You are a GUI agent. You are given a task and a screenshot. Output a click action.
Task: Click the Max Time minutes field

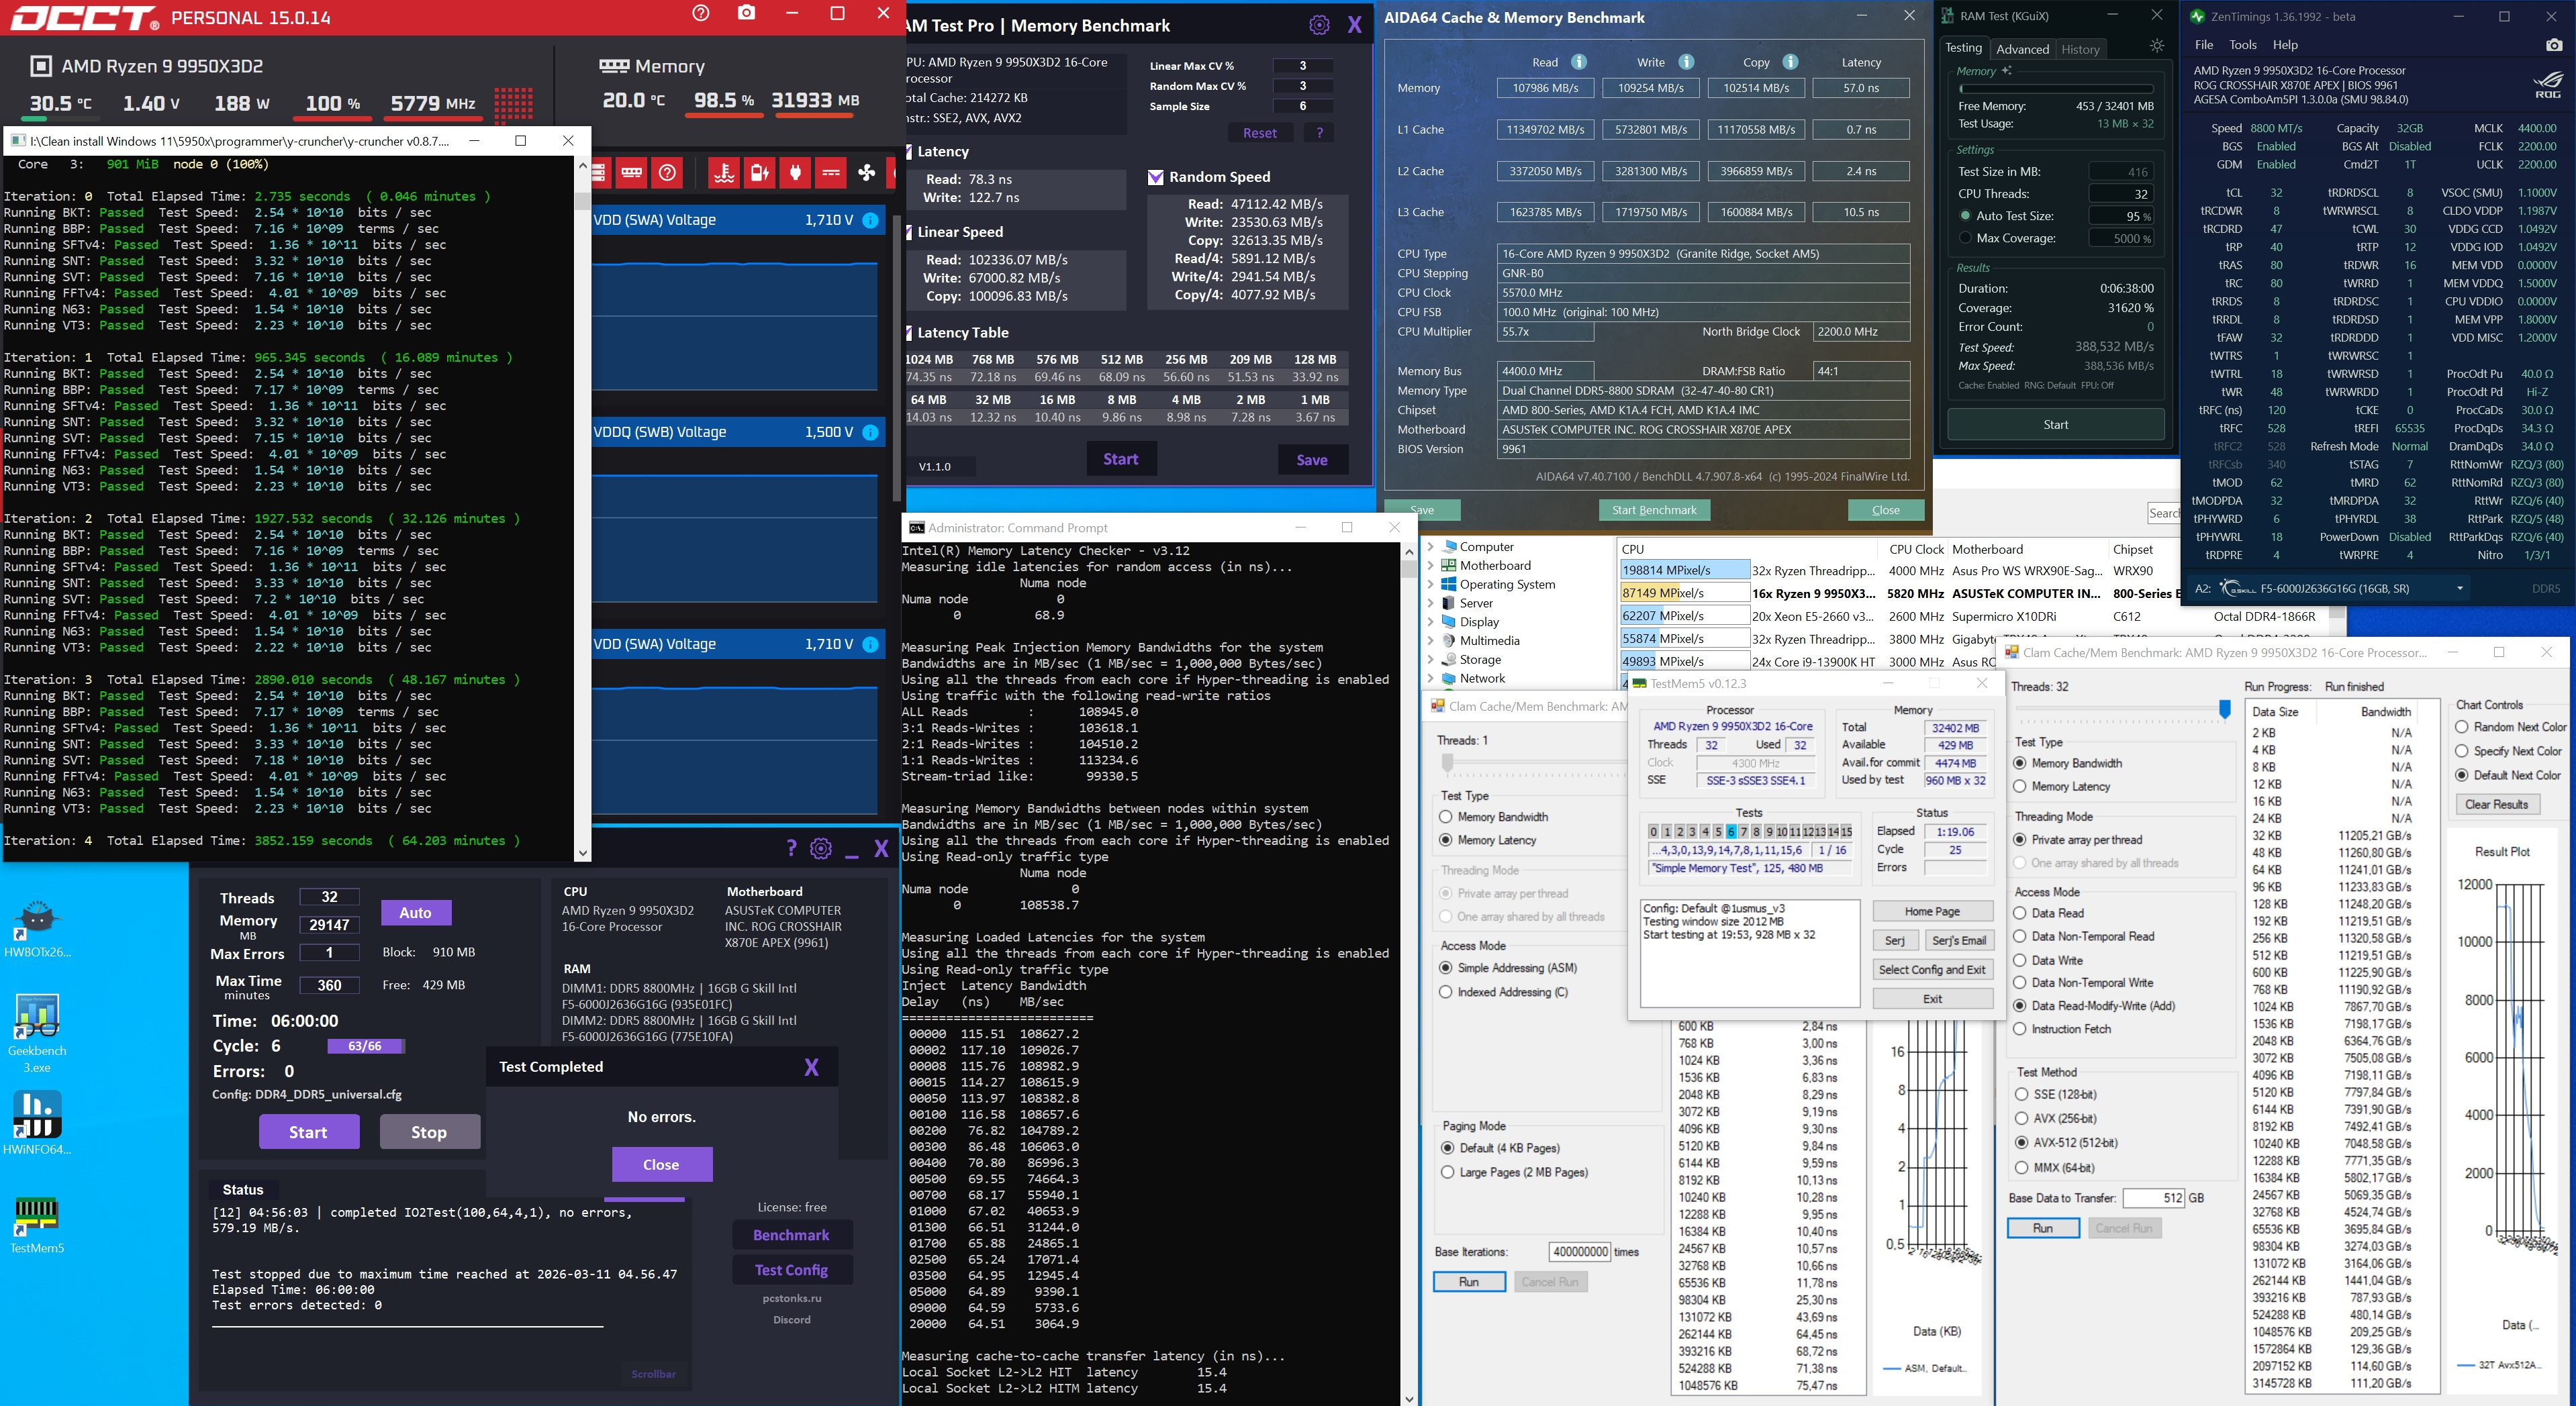[x=329, y=985]
